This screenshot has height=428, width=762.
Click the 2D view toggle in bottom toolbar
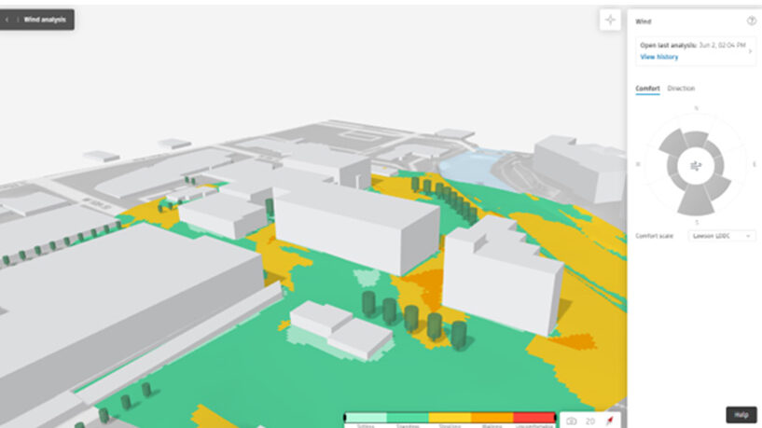pyautogui.click(x=590, y=421)
